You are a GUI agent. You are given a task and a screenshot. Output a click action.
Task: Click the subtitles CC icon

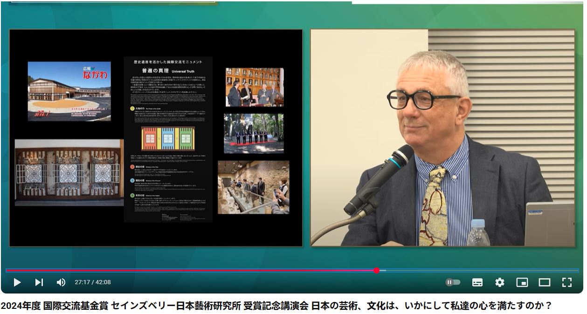click(x=477, y=282)
